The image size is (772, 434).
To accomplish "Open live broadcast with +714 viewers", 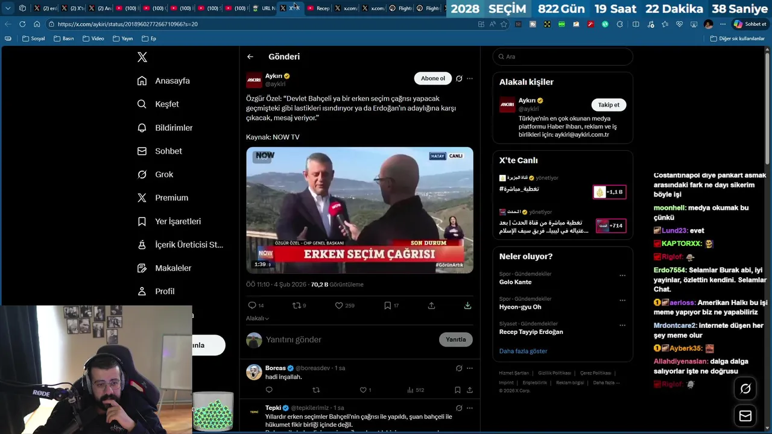I will (x=610, y=225).
